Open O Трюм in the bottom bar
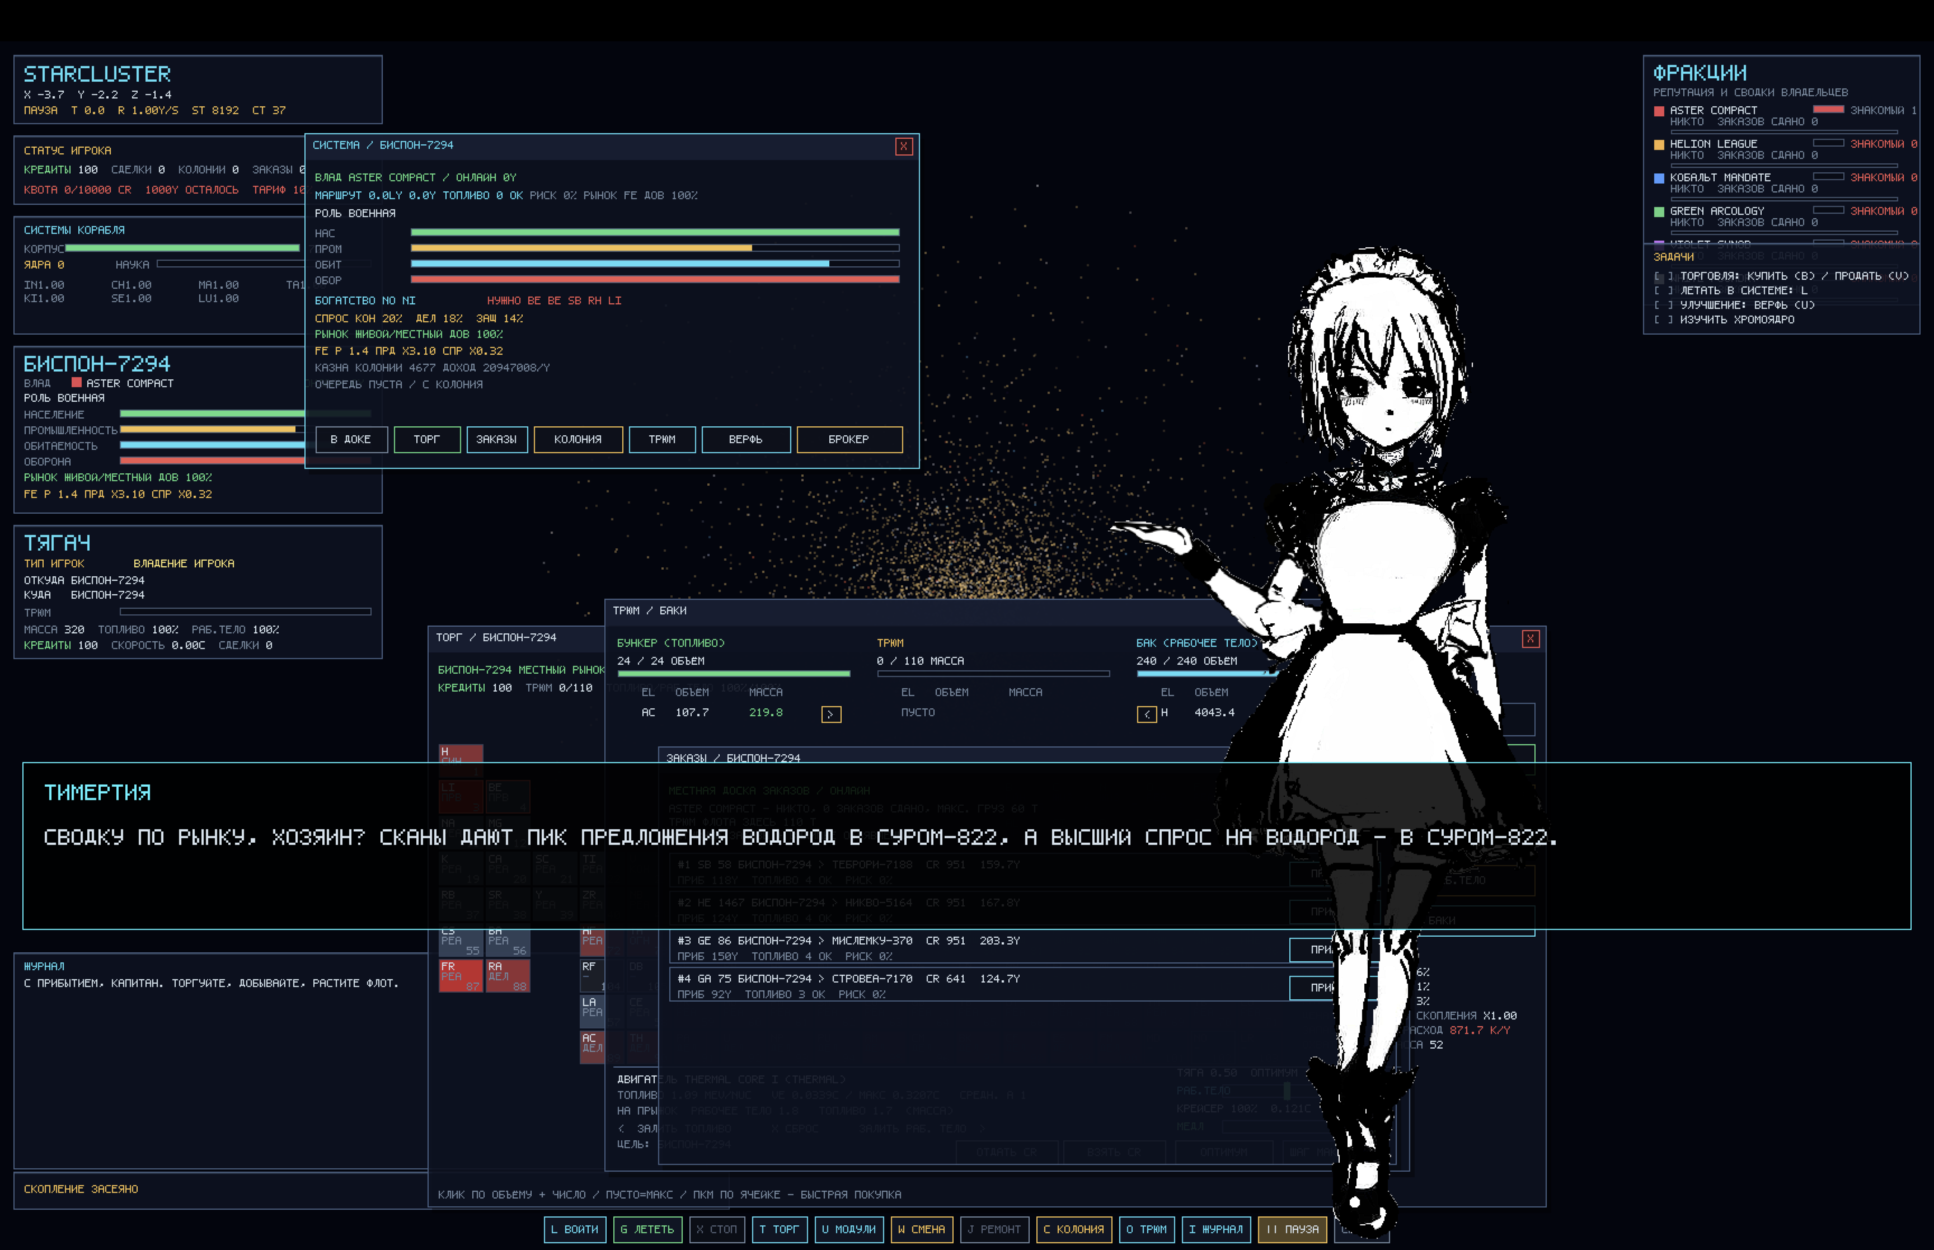 [x=1147, y=1230]
